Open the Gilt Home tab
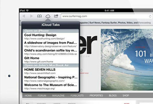The image size is (153, 104). (51, 60)
